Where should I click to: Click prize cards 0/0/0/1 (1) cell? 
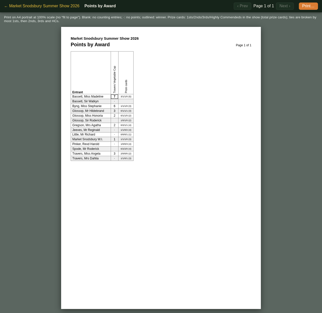pyautogui.click(x=126, y=135)
